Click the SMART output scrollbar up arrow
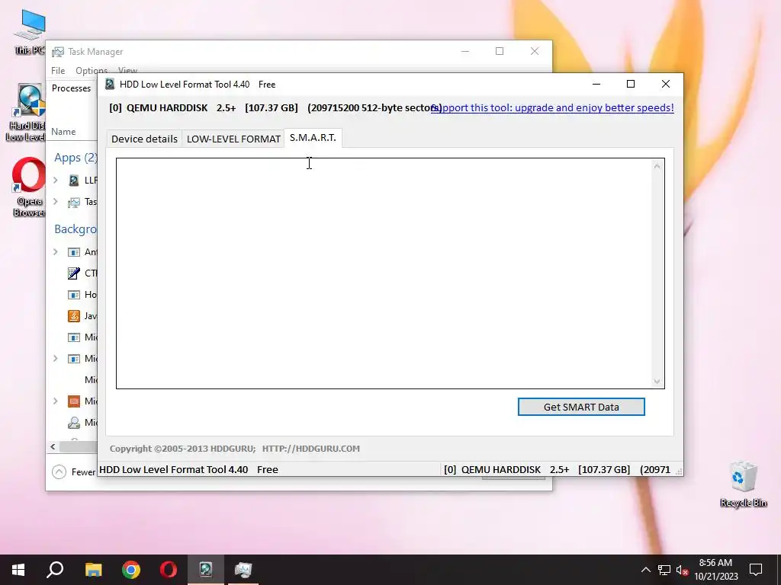781x585 pixels. [657, 166]
